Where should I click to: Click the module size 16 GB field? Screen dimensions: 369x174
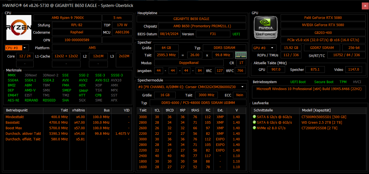pos(165,95)
